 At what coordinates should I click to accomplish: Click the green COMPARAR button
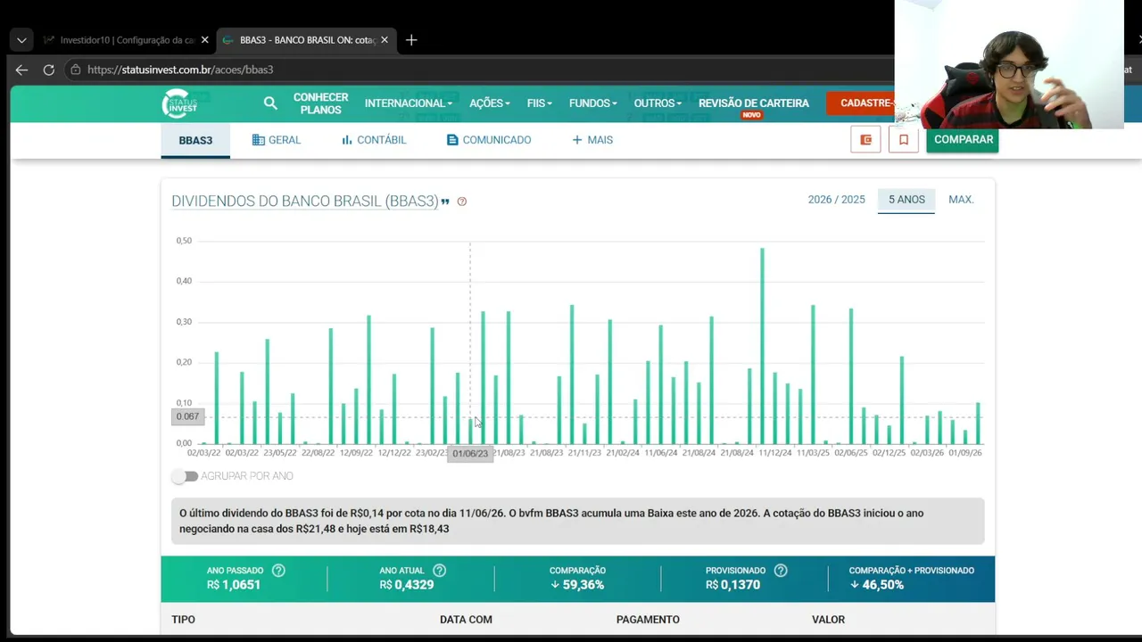click(963, 140)
